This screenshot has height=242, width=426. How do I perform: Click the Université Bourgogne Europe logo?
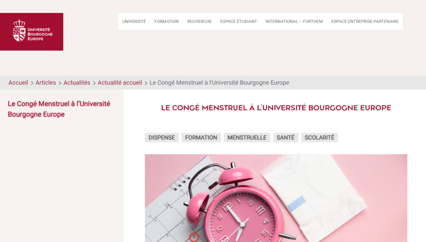(32, 32)
